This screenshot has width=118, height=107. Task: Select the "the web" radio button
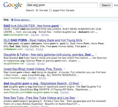click(37, 10)
